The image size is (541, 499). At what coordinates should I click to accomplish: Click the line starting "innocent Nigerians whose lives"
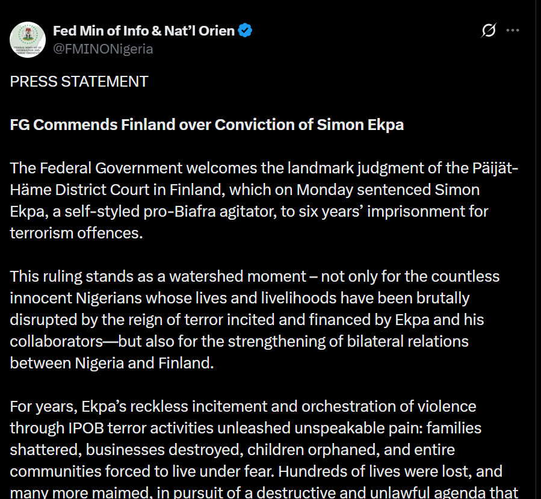[240, 299]
